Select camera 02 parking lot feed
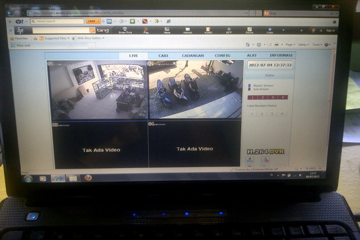 pos(196,89)
